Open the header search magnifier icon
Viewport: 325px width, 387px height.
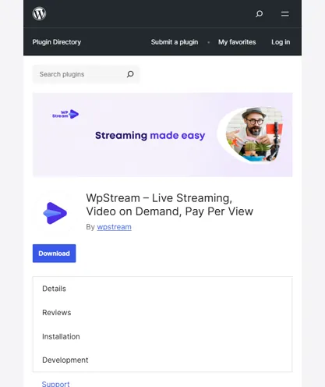(x=259, y=14)
